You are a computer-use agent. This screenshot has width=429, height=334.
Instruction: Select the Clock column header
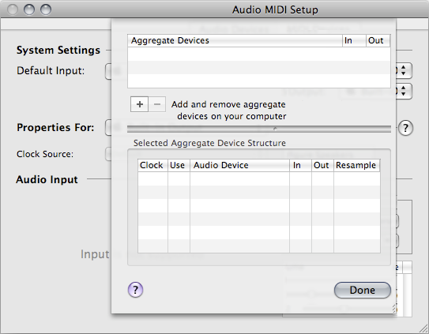pos(152,165)
